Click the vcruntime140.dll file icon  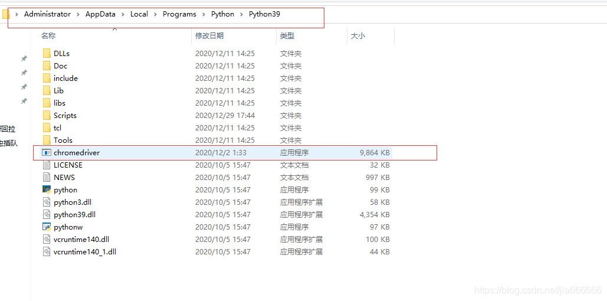pos(47,240)
